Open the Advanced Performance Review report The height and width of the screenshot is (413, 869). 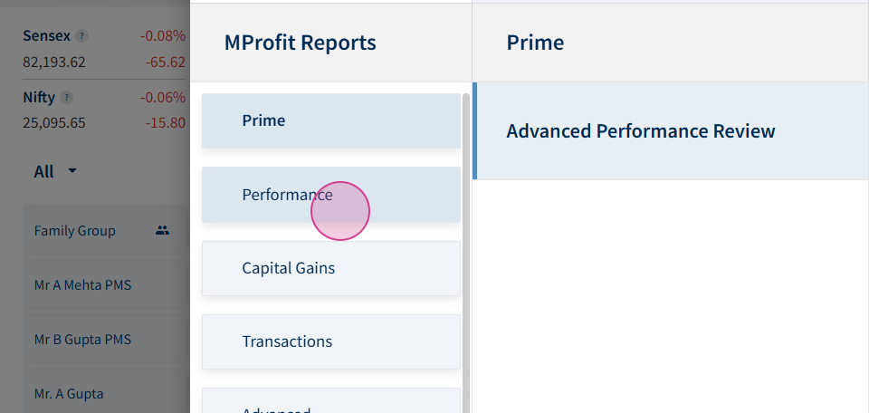pos(671,131)
